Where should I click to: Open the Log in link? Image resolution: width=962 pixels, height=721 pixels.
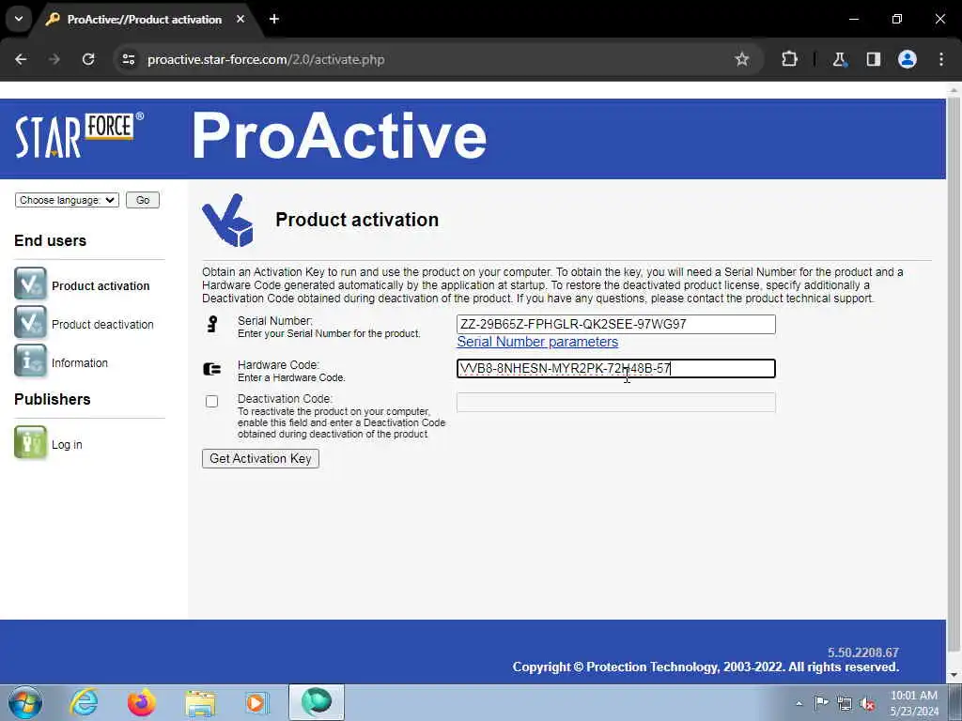coord(67,444)
